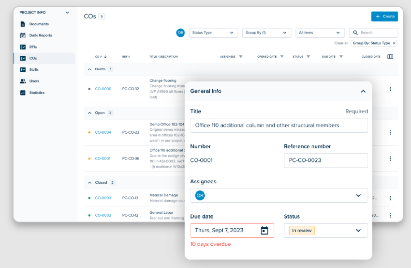The height and width of the screenshot is (268, 411).
Task: Open more options for CO-0001 row
Action: [x=390, y=158]
